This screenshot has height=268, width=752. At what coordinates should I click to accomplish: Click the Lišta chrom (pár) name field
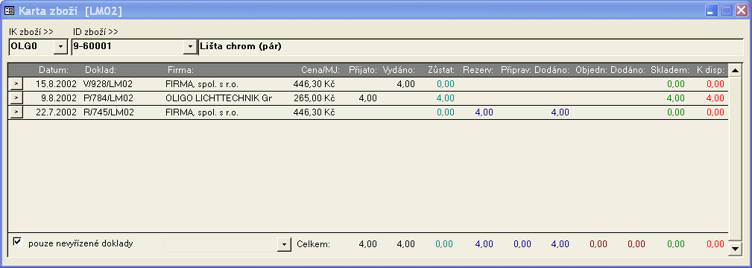470,47
